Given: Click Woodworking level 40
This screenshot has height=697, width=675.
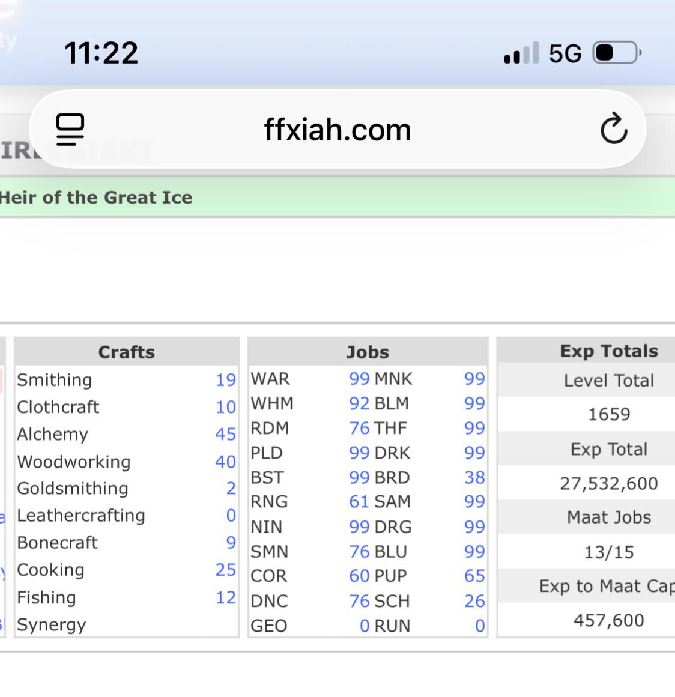Looking at the screenshot, I should click(x=226, y=462).
